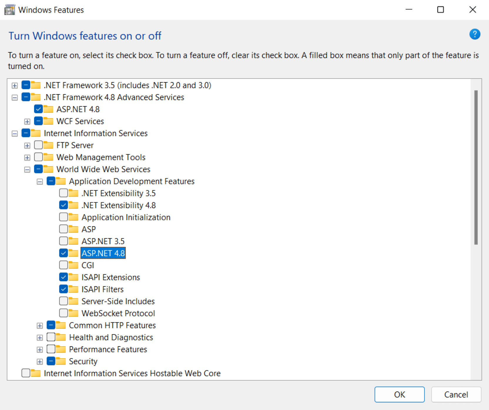
Task: Check the Web Management Tools box
Action: point(38,157)
